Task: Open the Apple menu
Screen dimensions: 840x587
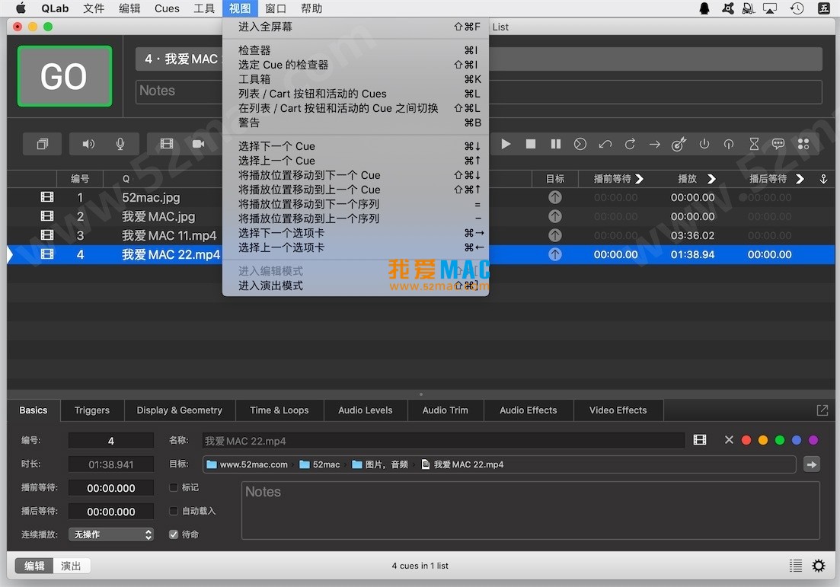Action: (21, 8)
